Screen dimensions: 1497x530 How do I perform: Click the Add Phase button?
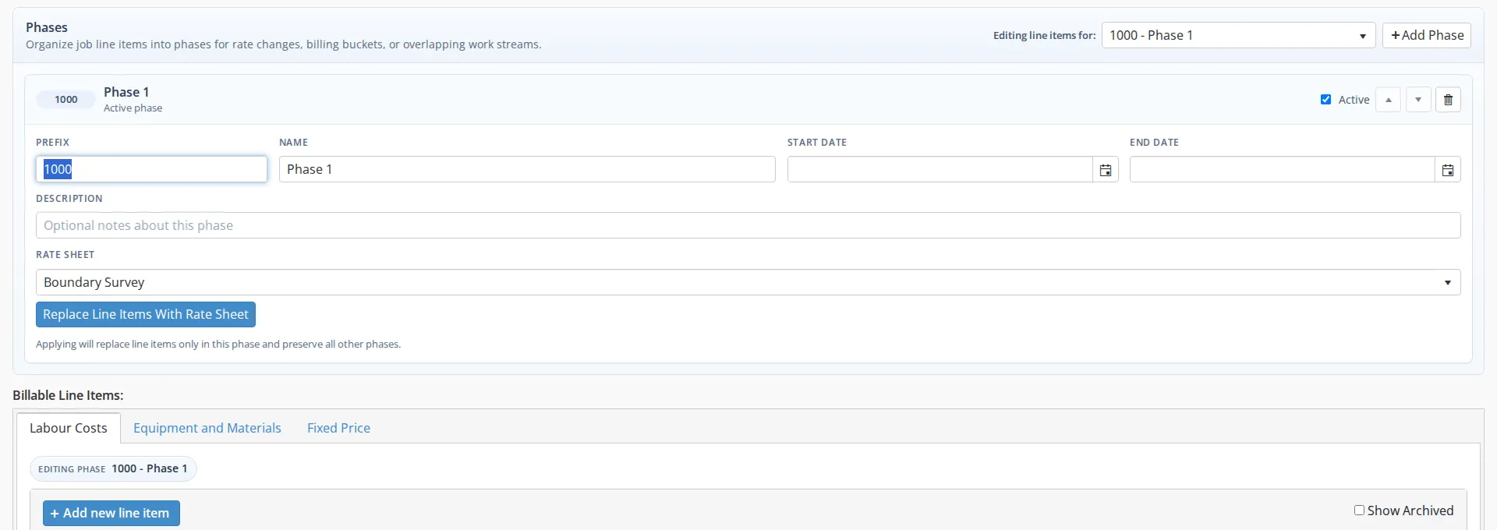tap(1426, 35)
